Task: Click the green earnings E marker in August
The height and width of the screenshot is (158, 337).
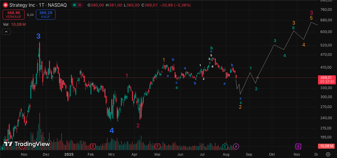Action: 225,146
